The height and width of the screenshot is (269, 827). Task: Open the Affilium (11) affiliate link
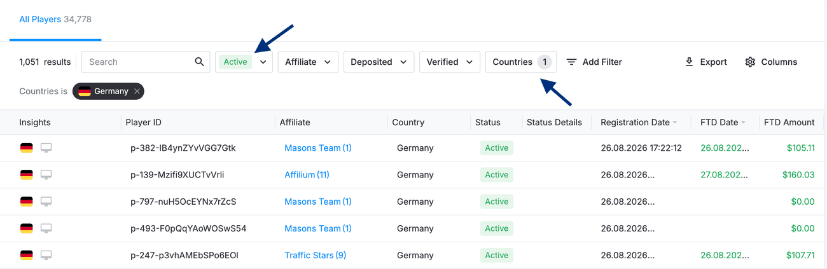point(307,174)
